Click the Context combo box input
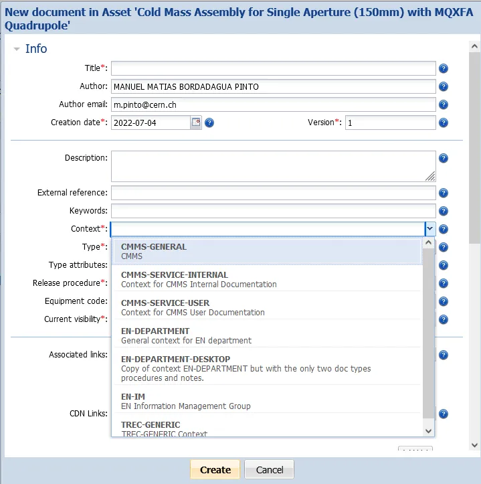This screenshot has width=481, height=484. [268, 229]
